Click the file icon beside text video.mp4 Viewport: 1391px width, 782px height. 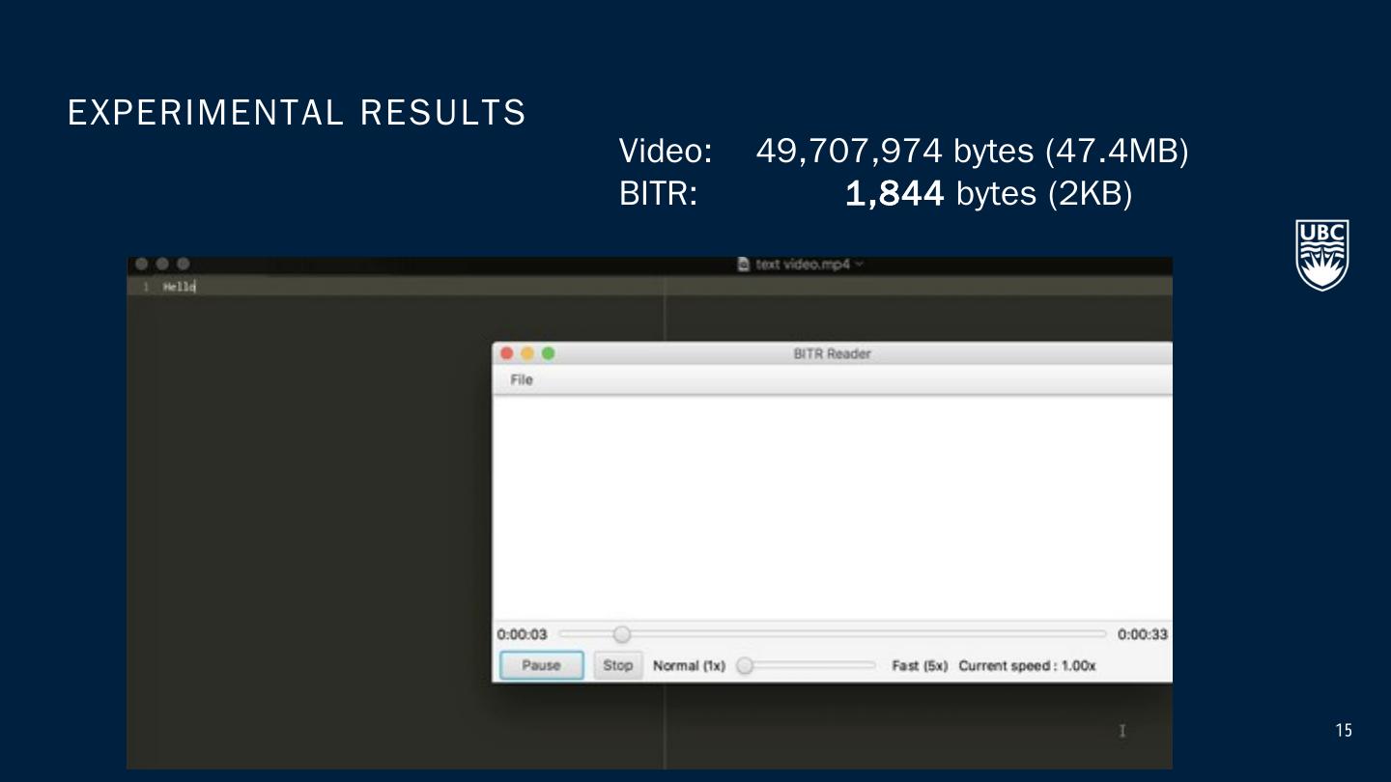click(743, 264)
